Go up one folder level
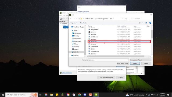 79,19
